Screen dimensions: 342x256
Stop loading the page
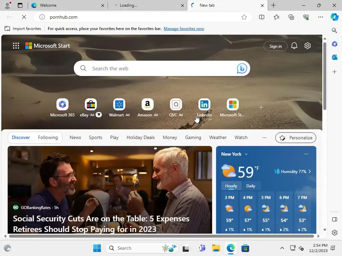click(x=24, y=17)
